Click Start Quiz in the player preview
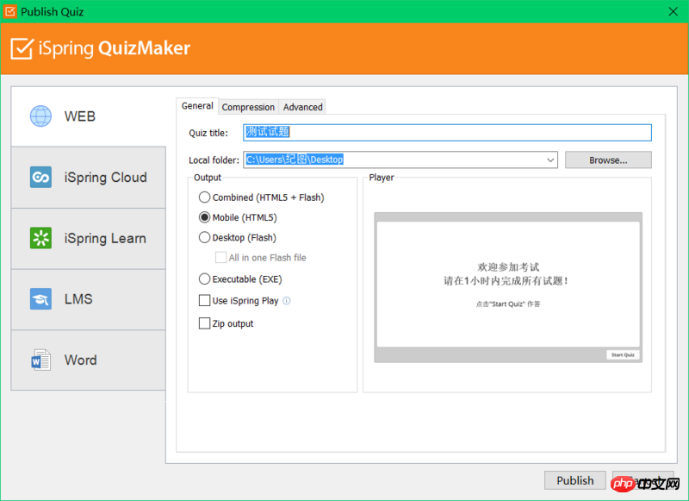The height and width of the screenshot is (501, 689). tap(623, 354)
